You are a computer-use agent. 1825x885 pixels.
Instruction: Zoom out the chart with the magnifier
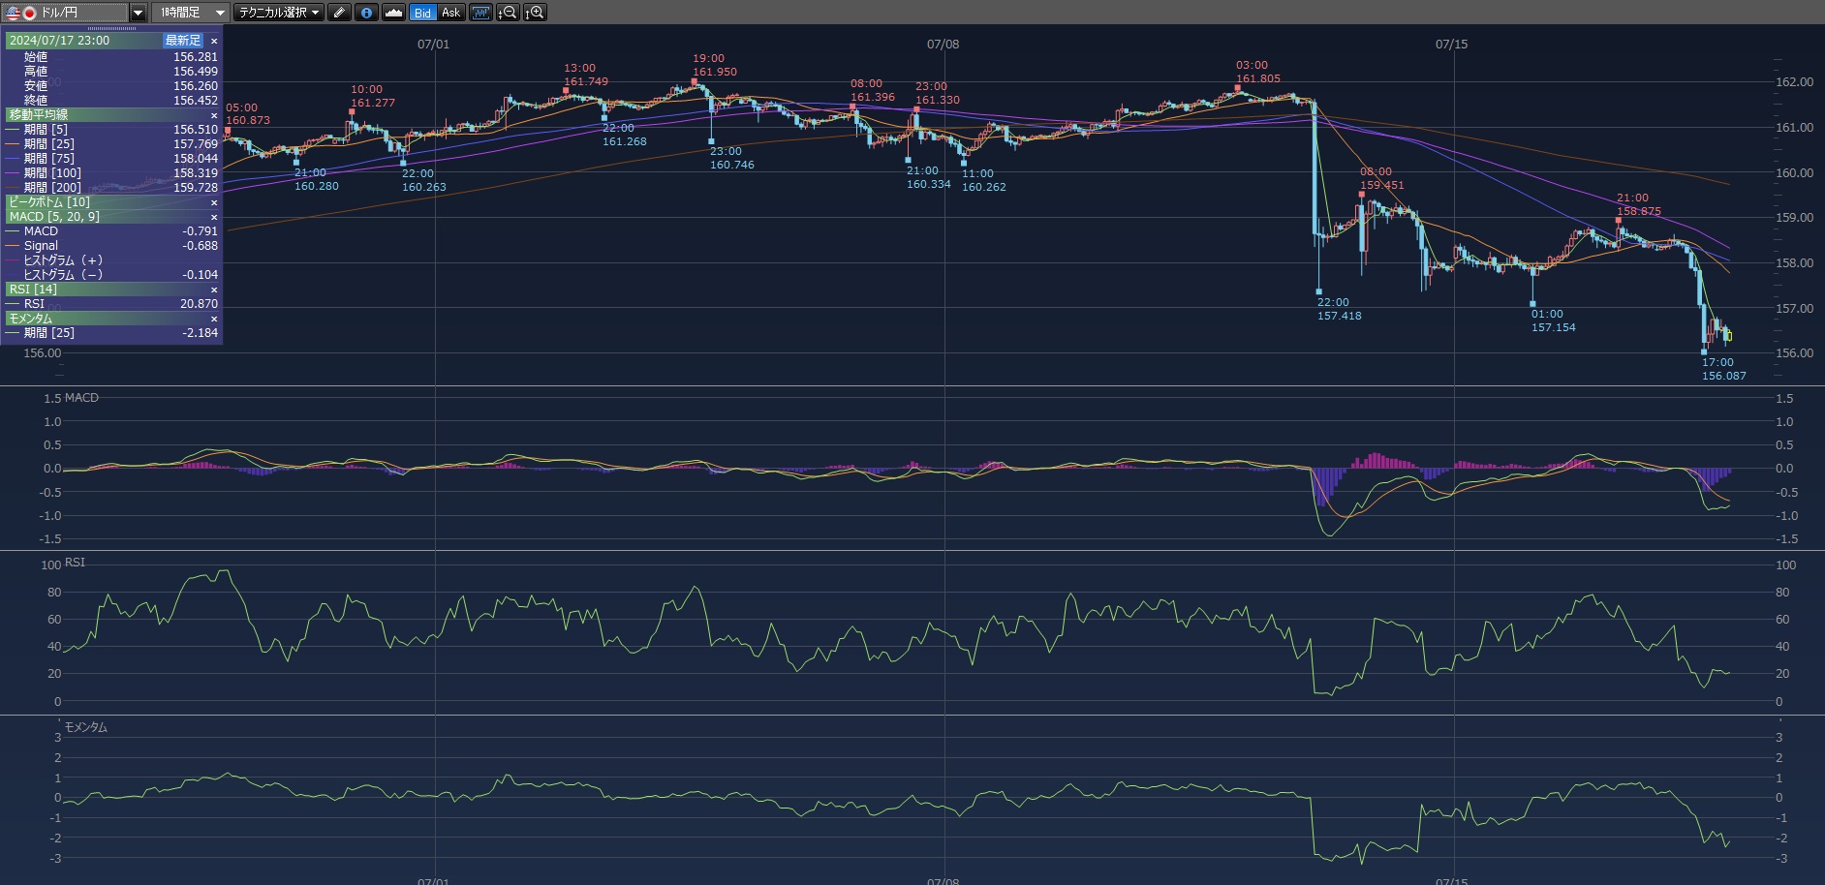click(x=508, y=13)
